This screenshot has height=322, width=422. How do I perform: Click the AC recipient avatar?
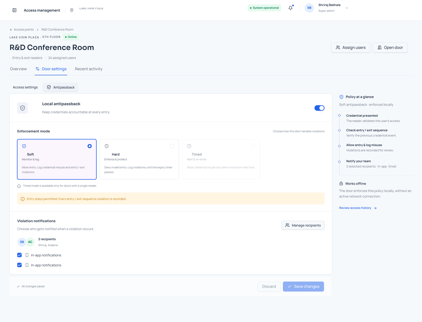tap(30, 242)
